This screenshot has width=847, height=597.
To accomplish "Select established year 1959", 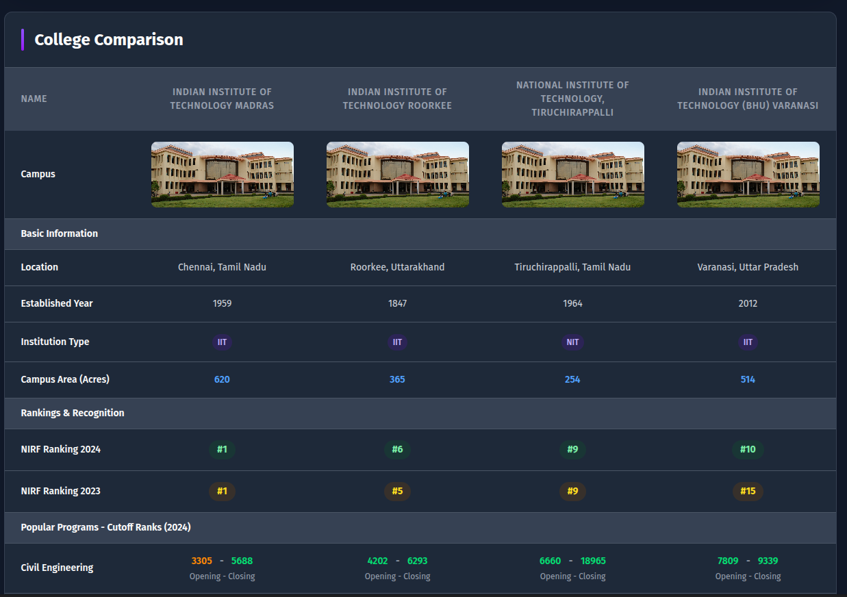I will (222, 303).
